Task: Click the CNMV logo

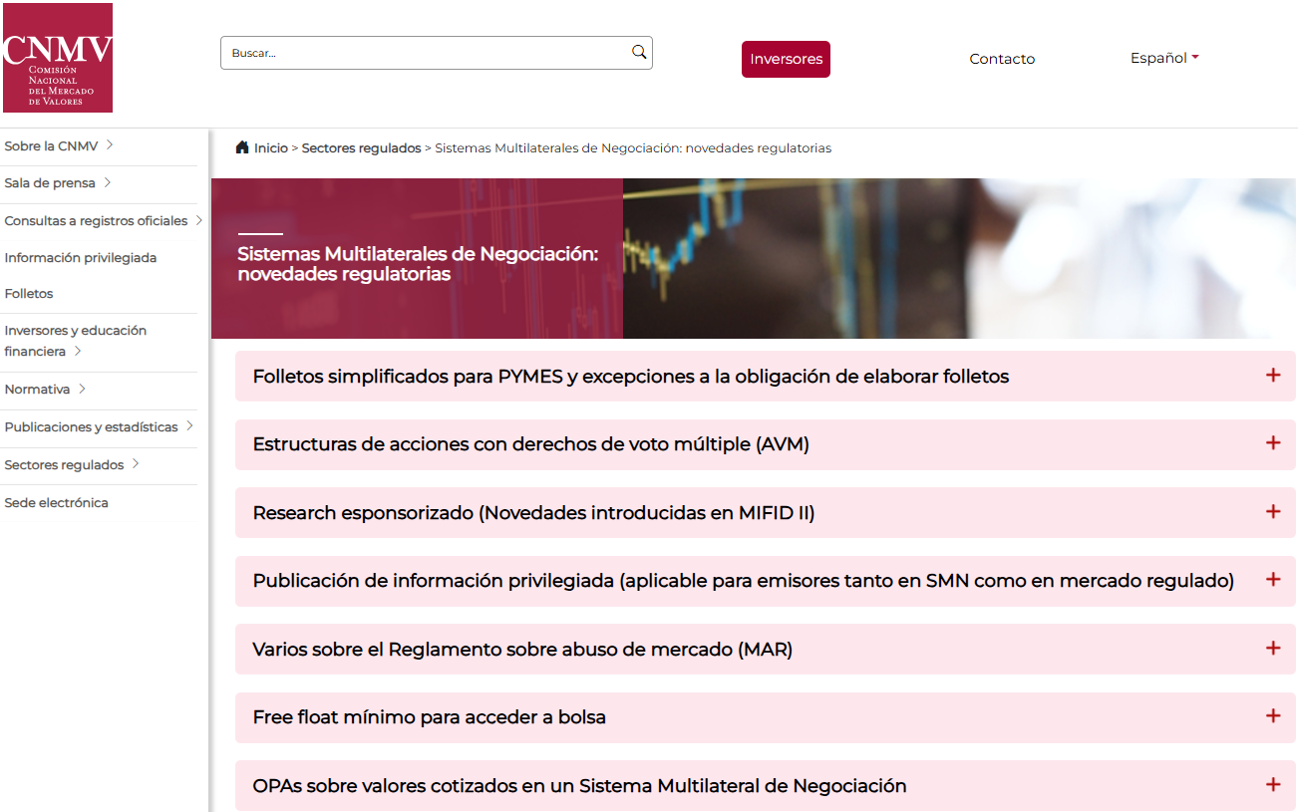Action: [57, 58]
